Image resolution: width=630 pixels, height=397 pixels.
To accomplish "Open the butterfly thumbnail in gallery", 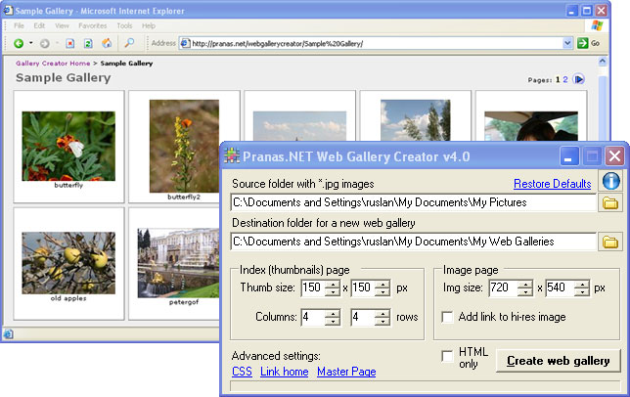I will (68, 146).
